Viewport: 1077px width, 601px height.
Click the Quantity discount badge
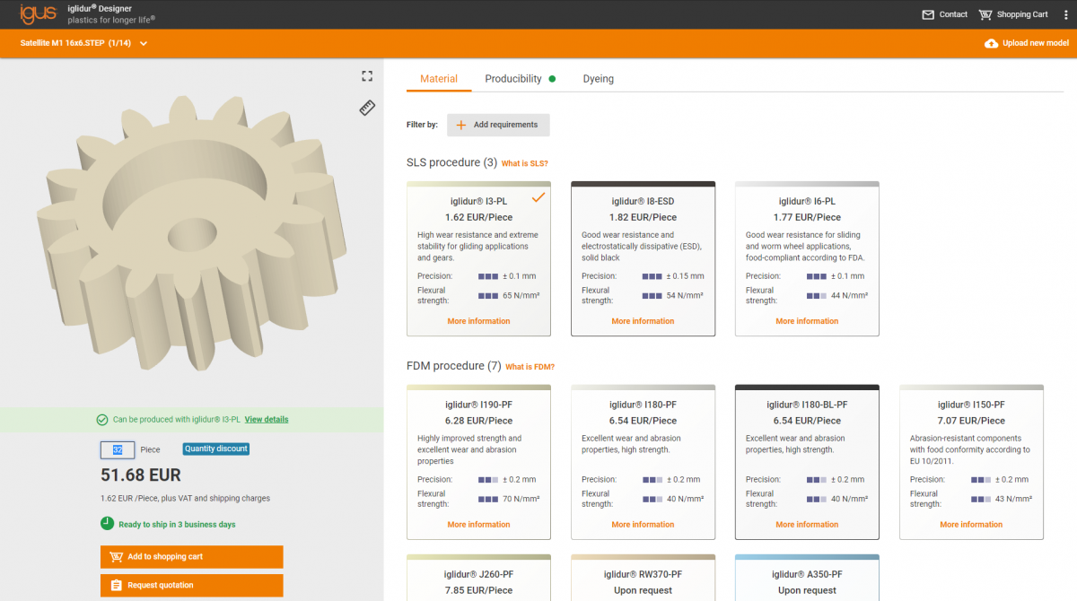(216, 449)
